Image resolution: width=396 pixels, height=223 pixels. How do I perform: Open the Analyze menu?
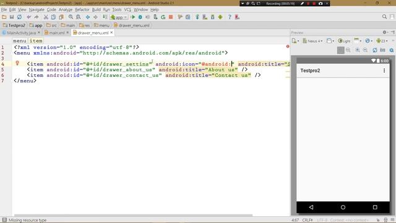(x=66, y=10)
